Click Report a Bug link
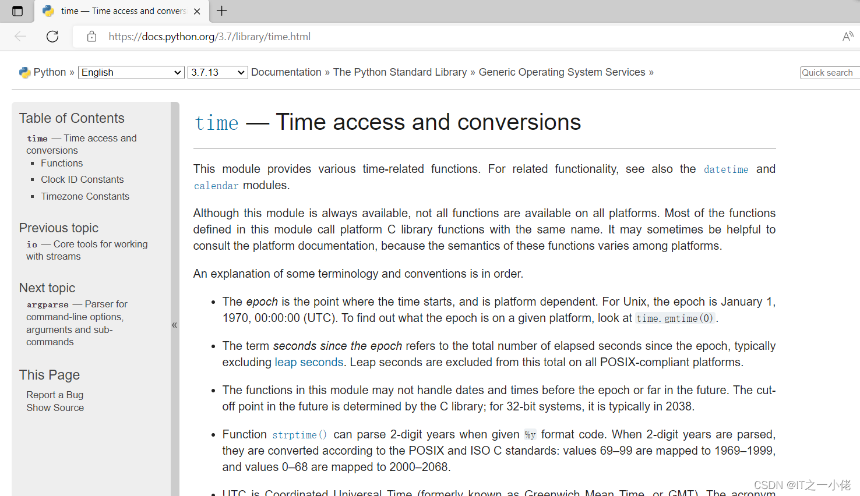 [x=55, y=395]
